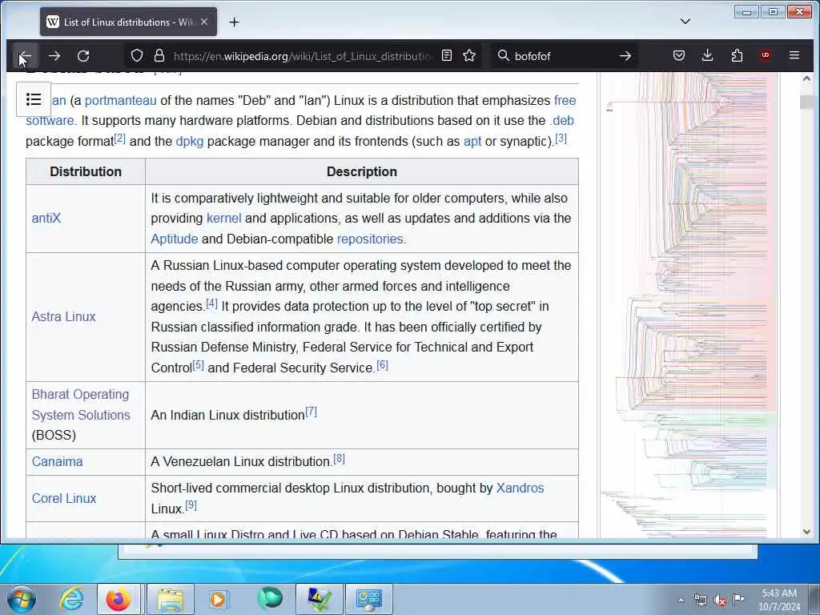Open the apt link
Image resolution: width=820 pixels, height=615 pixels.
point(472,142)
